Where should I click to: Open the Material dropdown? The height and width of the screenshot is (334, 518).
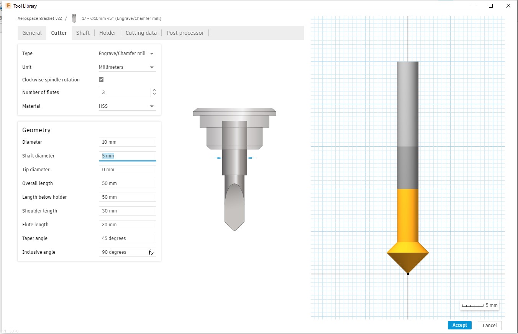point(127,106)
